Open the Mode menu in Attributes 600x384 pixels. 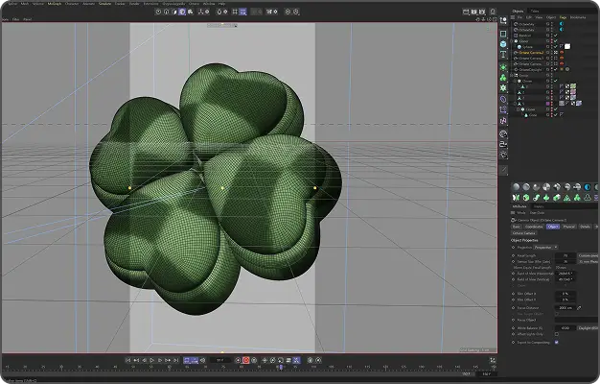521,213
